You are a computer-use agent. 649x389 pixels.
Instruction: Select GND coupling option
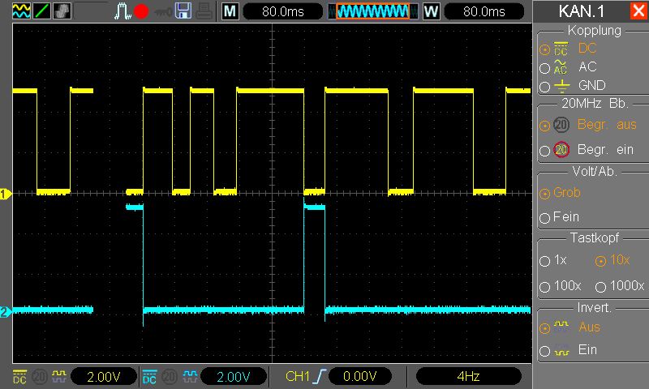544,87
